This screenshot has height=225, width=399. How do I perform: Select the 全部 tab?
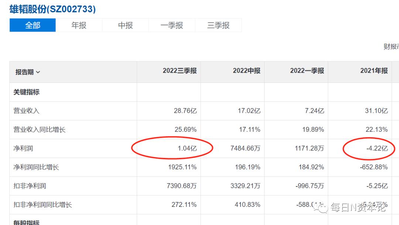coord(33,25)
